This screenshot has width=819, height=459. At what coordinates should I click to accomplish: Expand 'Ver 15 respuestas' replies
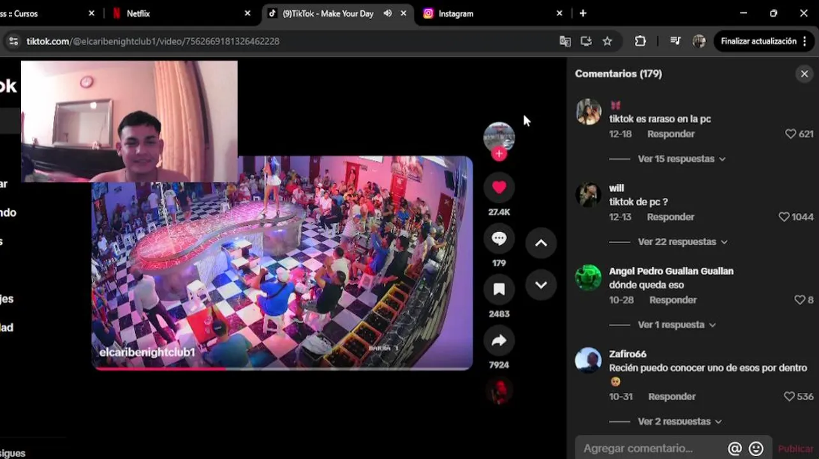click(x=682, y=159)
